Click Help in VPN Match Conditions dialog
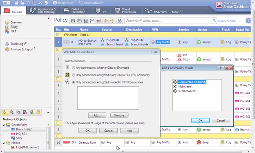 [x=129, y=130]
